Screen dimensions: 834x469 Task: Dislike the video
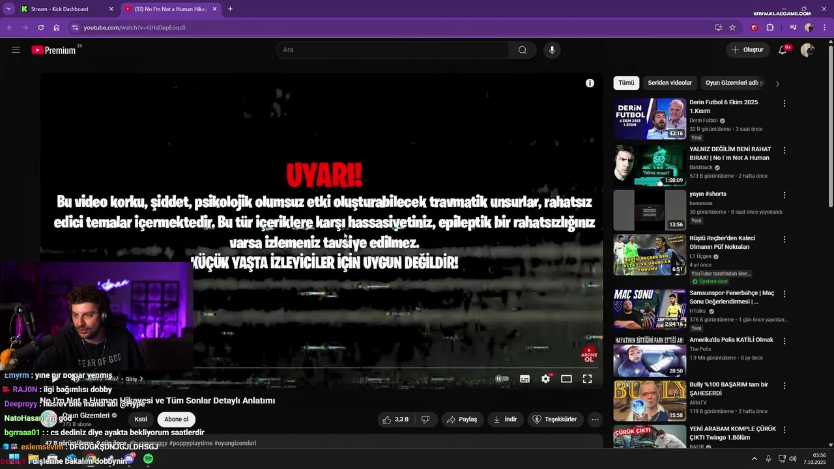(425, 419)
